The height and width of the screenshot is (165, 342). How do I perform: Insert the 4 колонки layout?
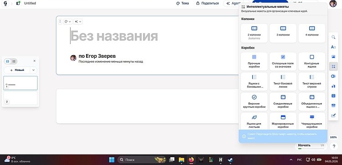tap(311, 33)
